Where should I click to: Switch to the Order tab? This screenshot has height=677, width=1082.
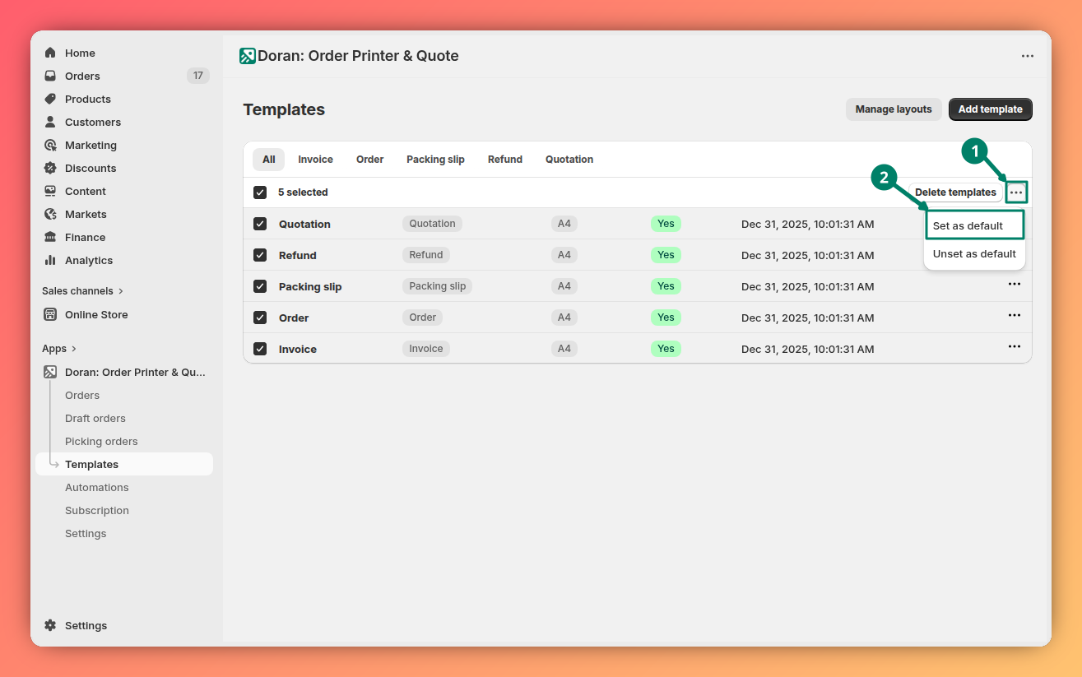(370, 160)
